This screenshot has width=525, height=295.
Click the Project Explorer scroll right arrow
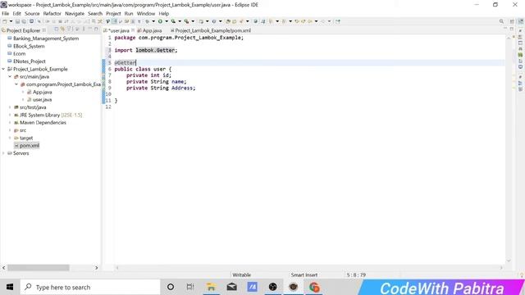pos(97,268)
